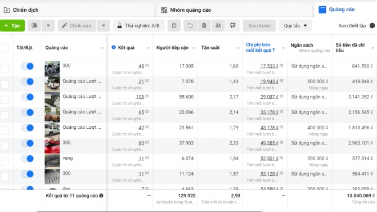Click the Tắt/Bật column header

pos(25,48)
